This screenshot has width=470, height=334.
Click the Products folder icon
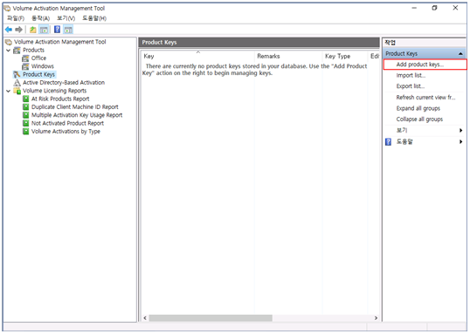(x=17, y=50)
